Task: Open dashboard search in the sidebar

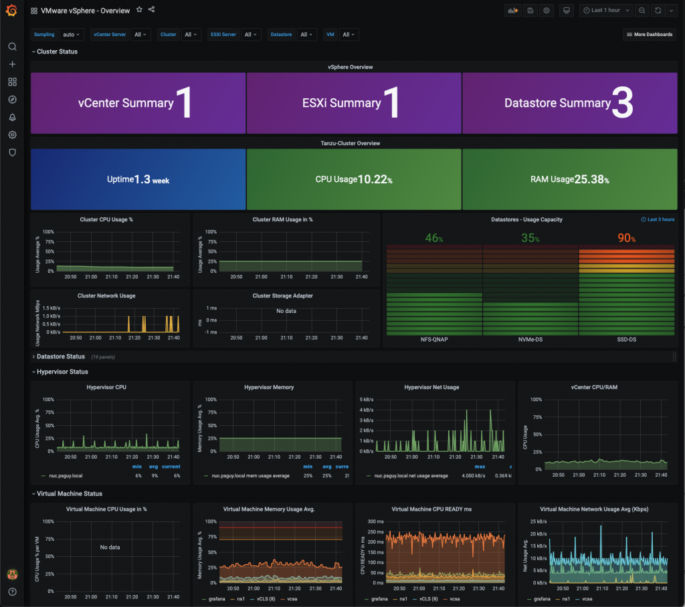Action: click(12, 46)
